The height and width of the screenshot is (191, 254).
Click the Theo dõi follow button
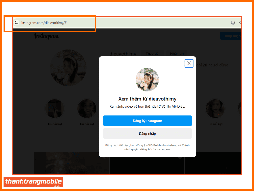pos(152,53)
